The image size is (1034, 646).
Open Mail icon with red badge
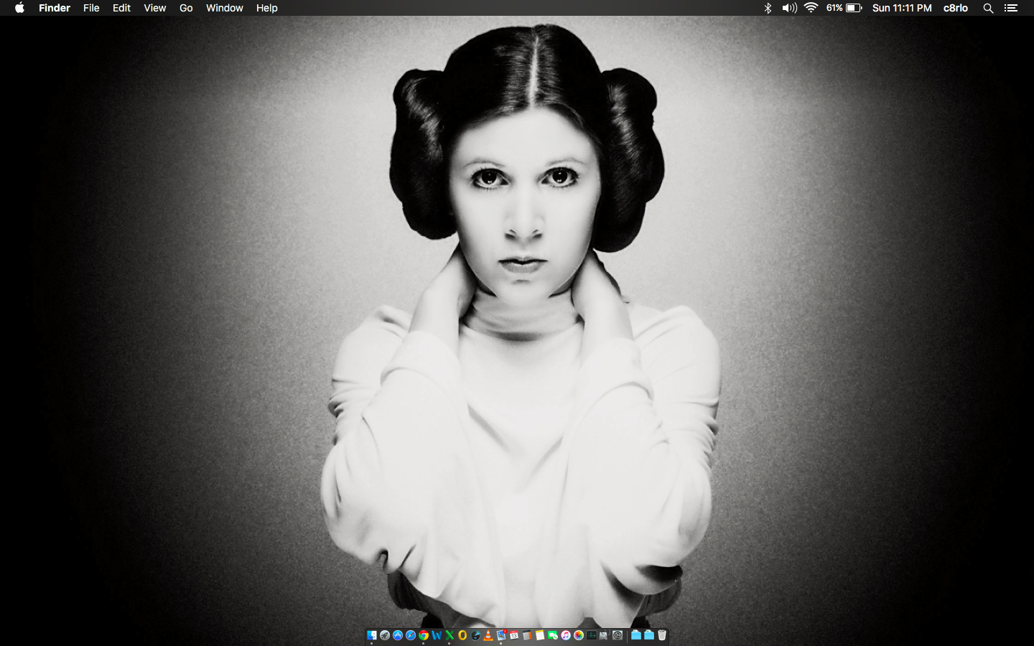(x=501, y=635)
